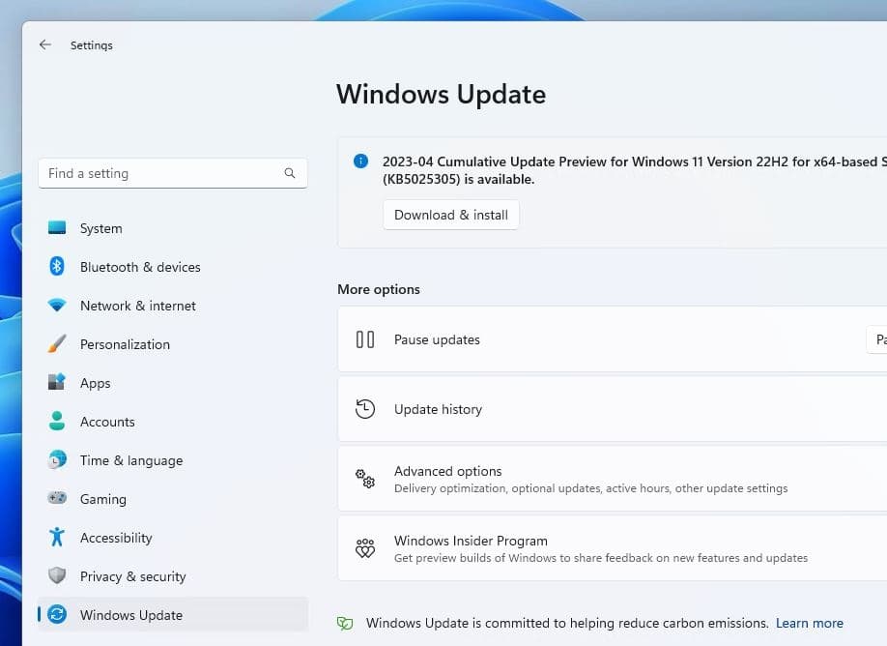887x646 pixels.
Task: Click the Gaming controller icon
Action: (x=57, y=499)
